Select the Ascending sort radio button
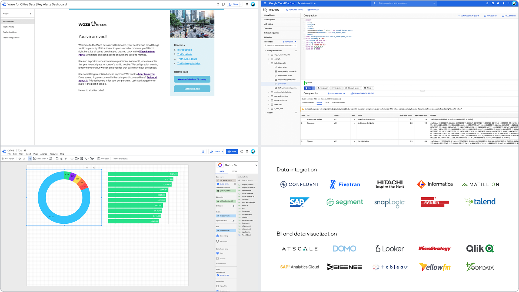Screen dimensions: 519x292 (x=218, y=241)
